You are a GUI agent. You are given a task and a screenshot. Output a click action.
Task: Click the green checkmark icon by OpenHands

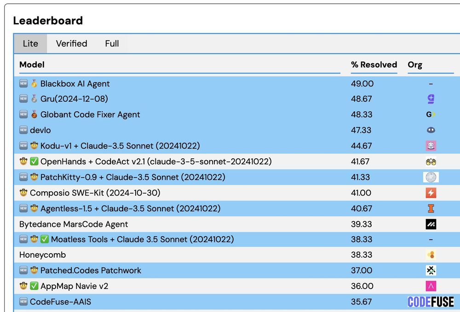tap(34, 161)
